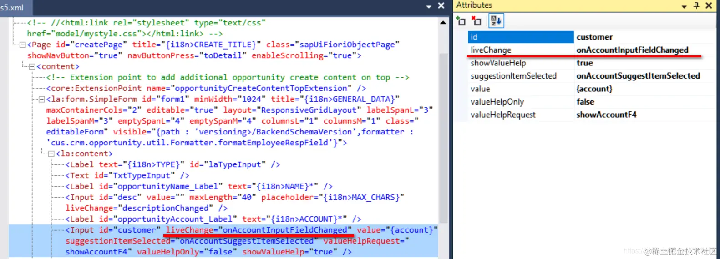720x259 pixels.
Task: Select the value attribute name
Action: pyautogui.click(x=480, y=89)
